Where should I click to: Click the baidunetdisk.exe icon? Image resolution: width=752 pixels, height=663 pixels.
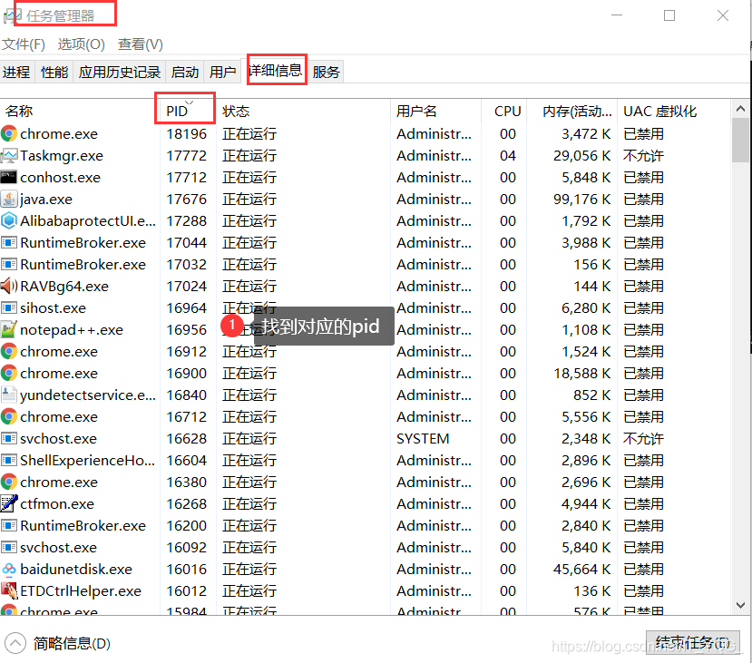tap(9, 569)
